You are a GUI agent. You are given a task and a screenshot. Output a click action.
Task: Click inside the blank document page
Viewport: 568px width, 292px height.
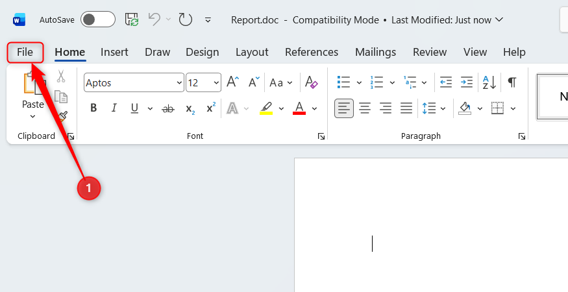click(431, 225)
